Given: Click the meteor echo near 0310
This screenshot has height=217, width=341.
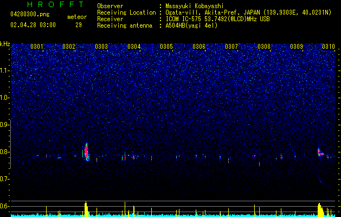Looking at the screenshot, I should [x=320, y=152].
